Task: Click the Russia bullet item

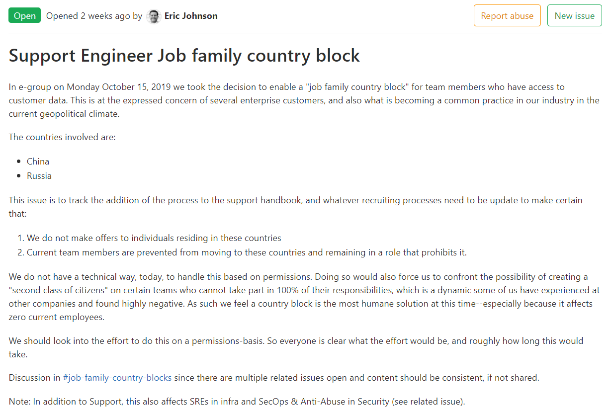Action: pos(39,176)
